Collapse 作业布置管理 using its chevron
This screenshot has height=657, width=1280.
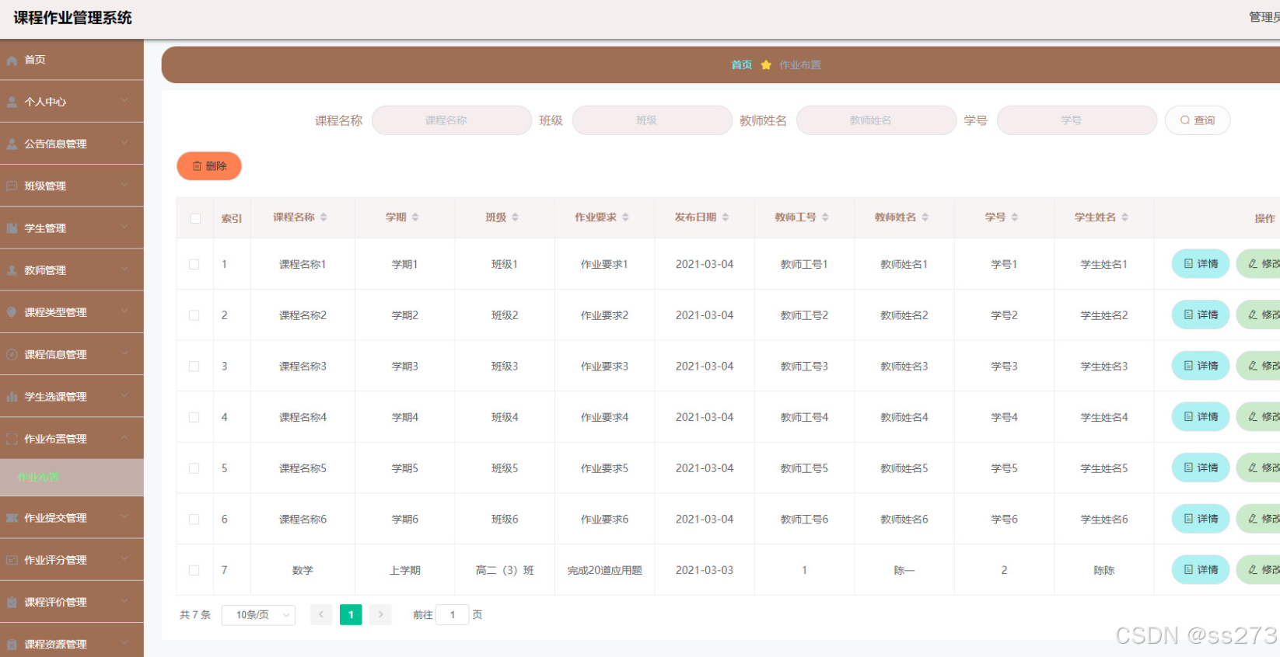124,438
